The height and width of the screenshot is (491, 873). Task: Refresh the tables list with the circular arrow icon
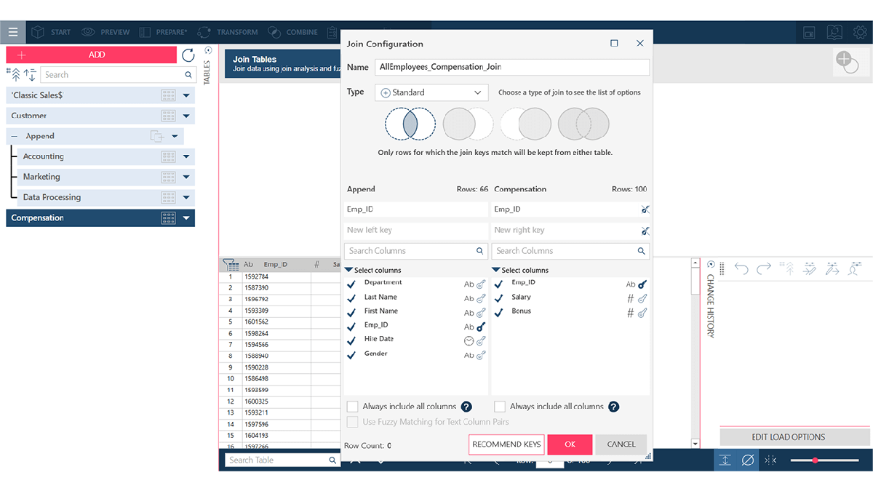click(x=188, y=55)
